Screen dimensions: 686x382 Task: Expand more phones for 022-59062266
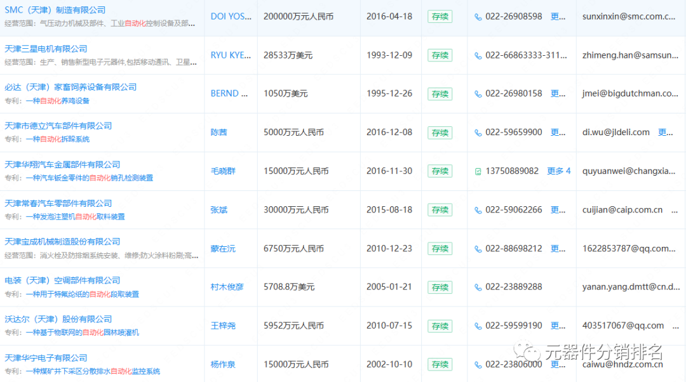pyautogui.click(x=558, y=210)
